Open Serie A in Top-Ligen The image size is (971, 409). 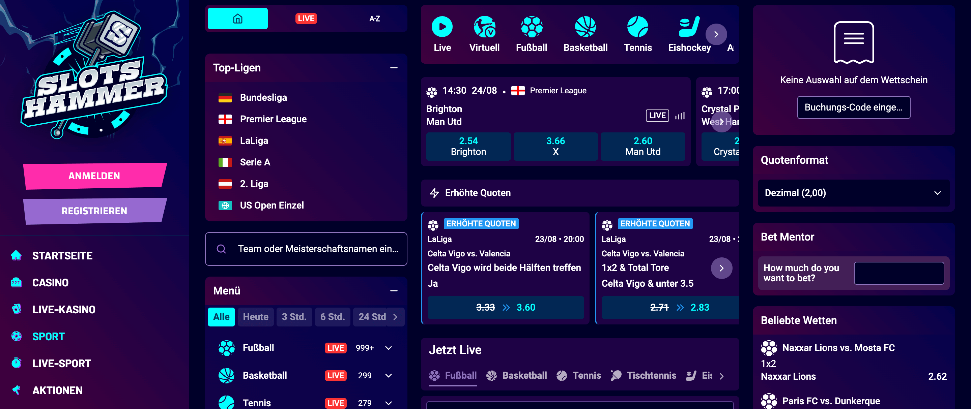click(255, 162)
